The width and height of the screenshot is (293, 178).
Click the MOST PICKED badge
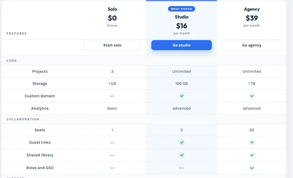click(x=182, y=9)
